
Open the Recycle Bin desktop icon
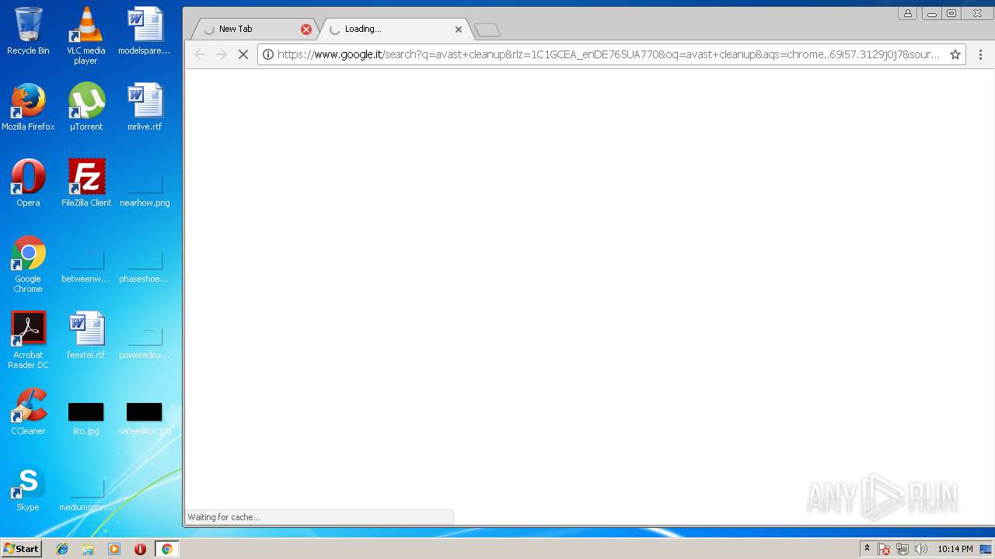coord(28,31)
